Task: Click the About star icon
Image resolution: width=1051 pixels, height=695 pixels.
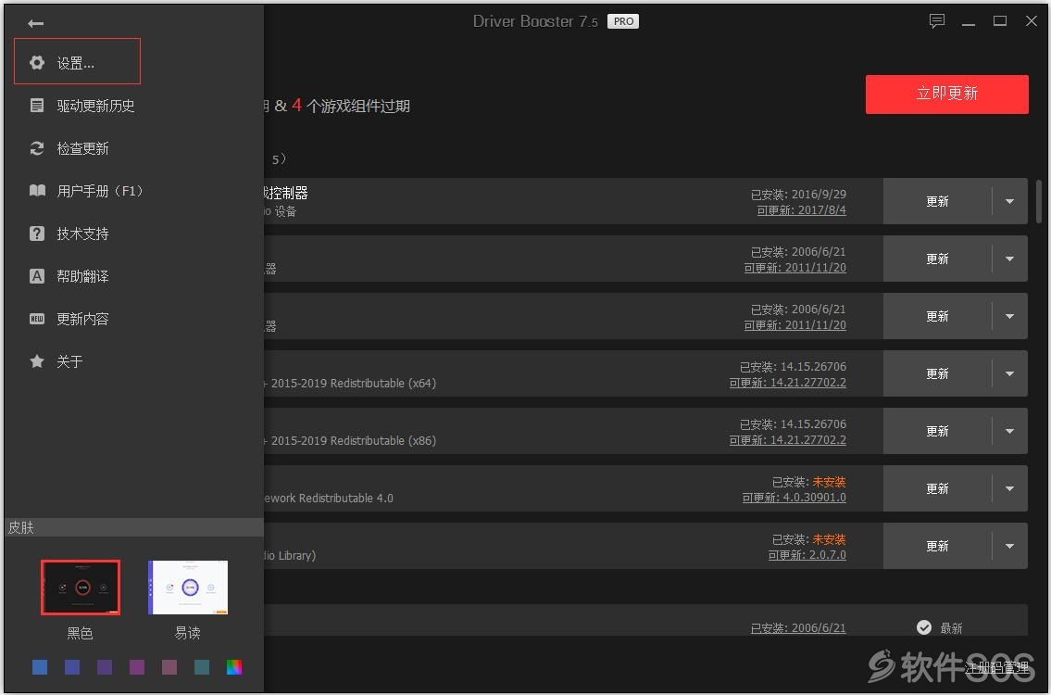Action: [x=37, y=360]
